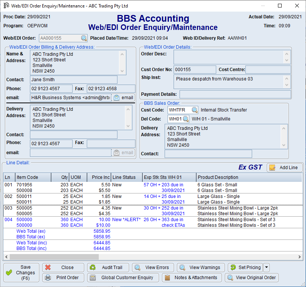306x287 pixels.
Task: Open View Warnings
Action: (x=201, y=268)
